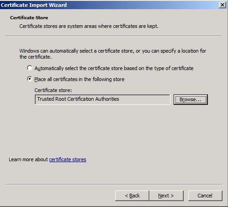Click the 'Automatically select the certificate store' label

pos(114,68)
